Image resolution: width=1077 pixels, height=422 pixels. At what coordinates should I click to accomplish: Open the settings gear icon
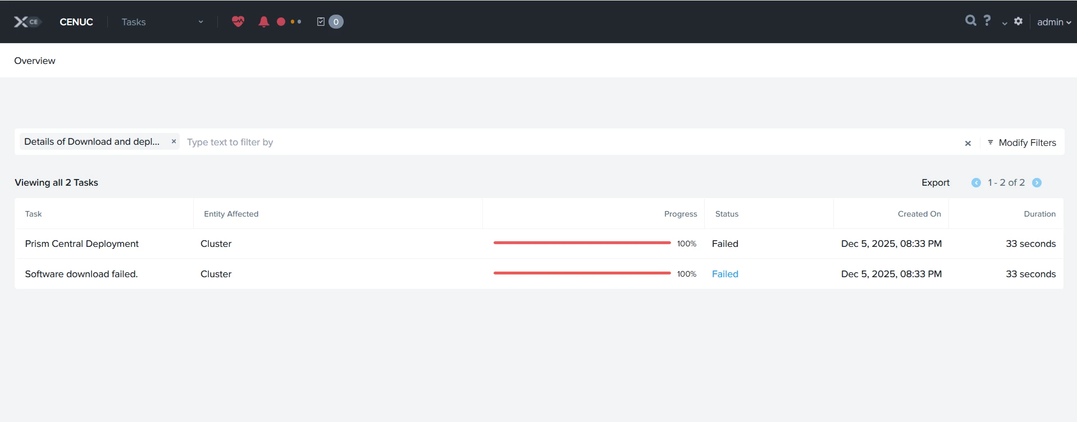click(1018, 21)
